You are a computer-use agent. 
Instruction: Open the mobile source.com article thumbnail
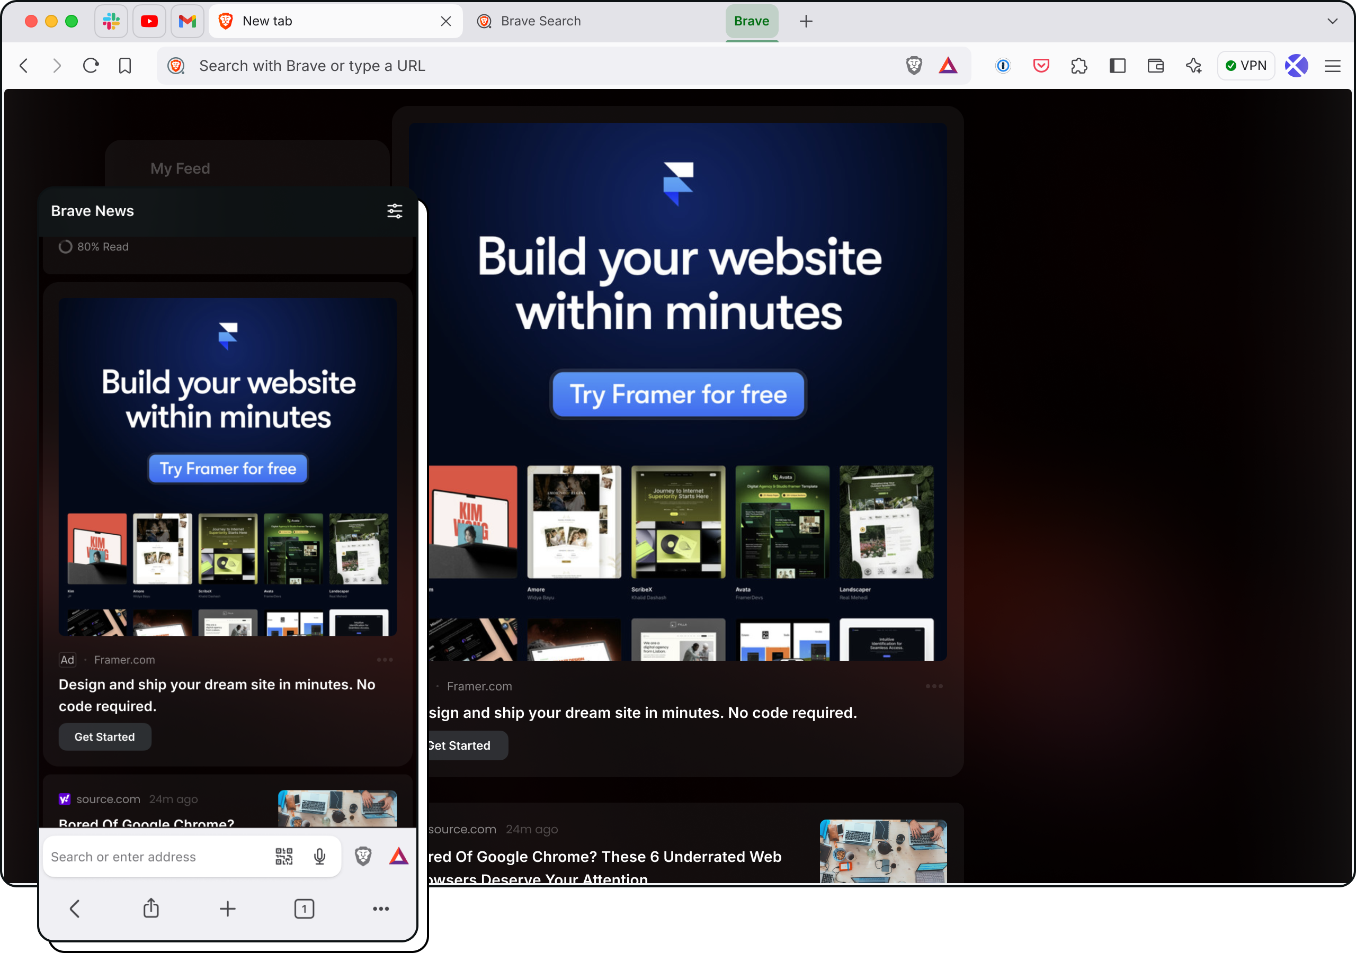(x=337, y=808)
